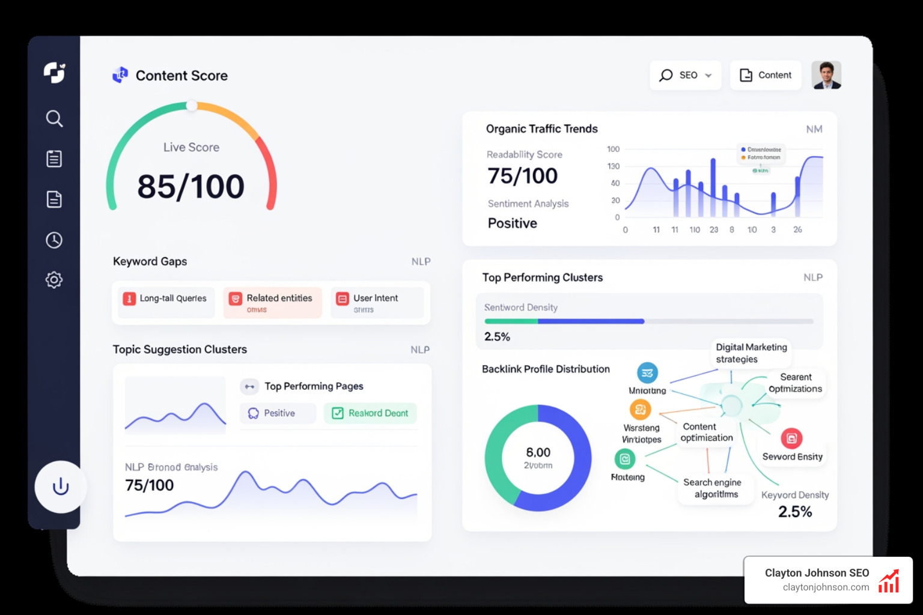Viewport: 923px width, 615px height.
Task: Open the SEO dropdown in the header
Action: tap(685, 74)
